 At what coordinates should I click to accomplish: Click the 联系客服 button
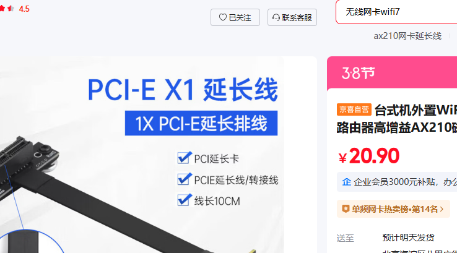292,17
